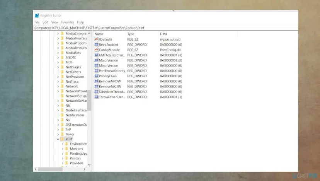This screenshot has height=181, width=320.
Task: Click the tree scroll up arrow
Action: [x=89, y=33]
